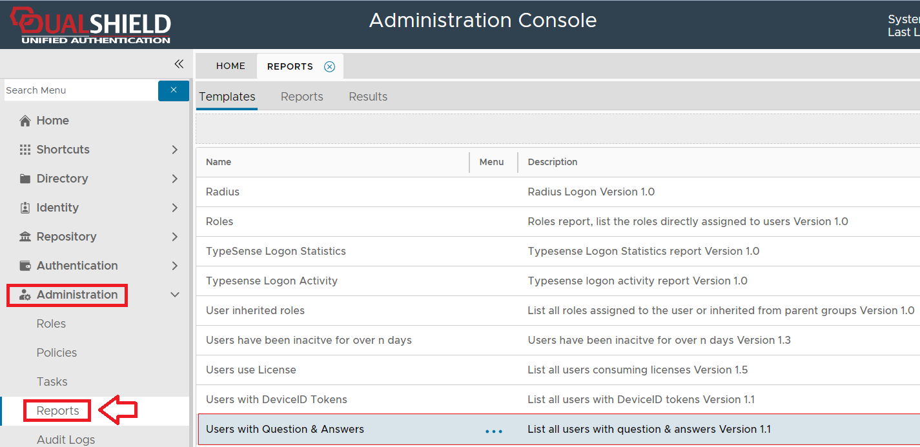Screen dimensions: 920x447
Task: Click the Directory folder icon
Action: tap(25, 179)
